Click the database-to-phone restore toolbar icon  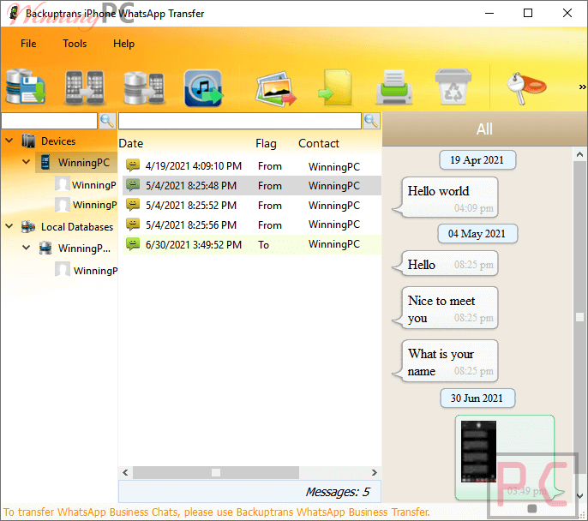pyautogui.click(x=144, y=87)
